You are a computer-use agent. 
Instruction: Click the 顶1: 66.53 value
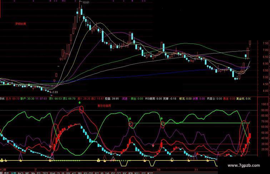point(55,99)
